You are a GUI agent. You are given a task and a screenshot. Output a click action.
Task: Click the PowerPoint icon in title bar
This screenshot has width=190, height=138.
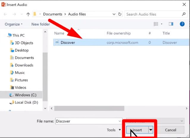tap(4, 4)
